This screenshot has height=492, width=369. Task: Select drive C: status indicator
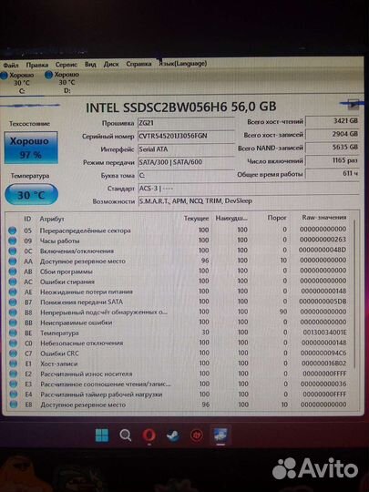(x=17, y=83)
